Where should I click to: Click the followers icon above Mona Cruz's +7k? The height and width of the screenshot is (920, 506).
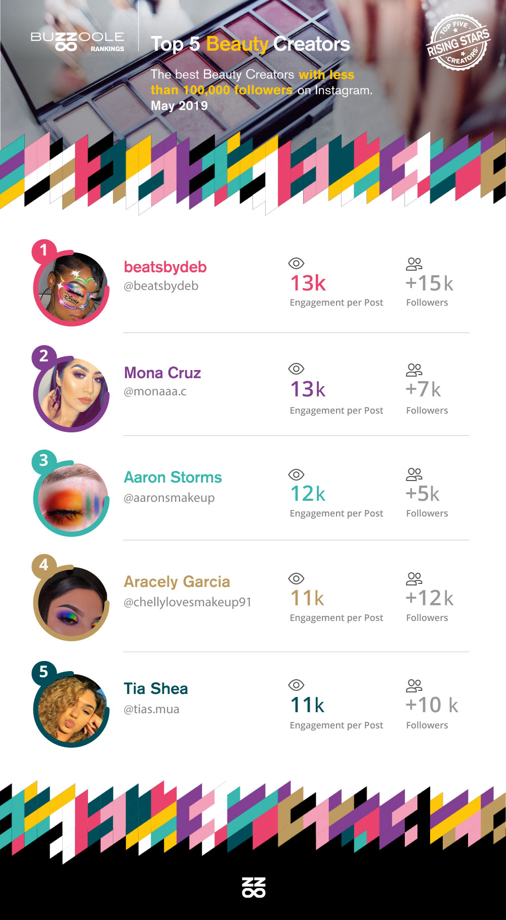point(414,370)
